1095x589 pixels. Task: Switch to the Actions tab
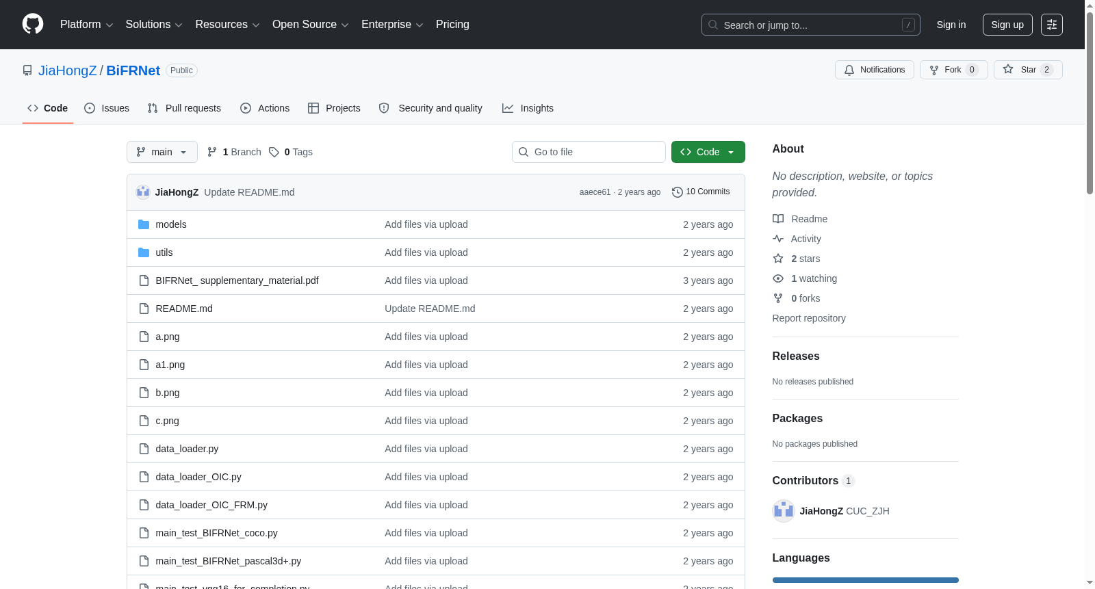pyautogui.click(x=265, y=108)
